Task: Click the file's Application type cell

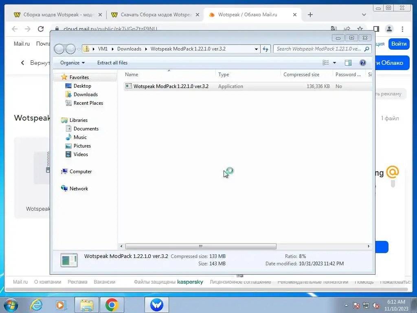Action: pyautogui.click(x=230, y=86)
